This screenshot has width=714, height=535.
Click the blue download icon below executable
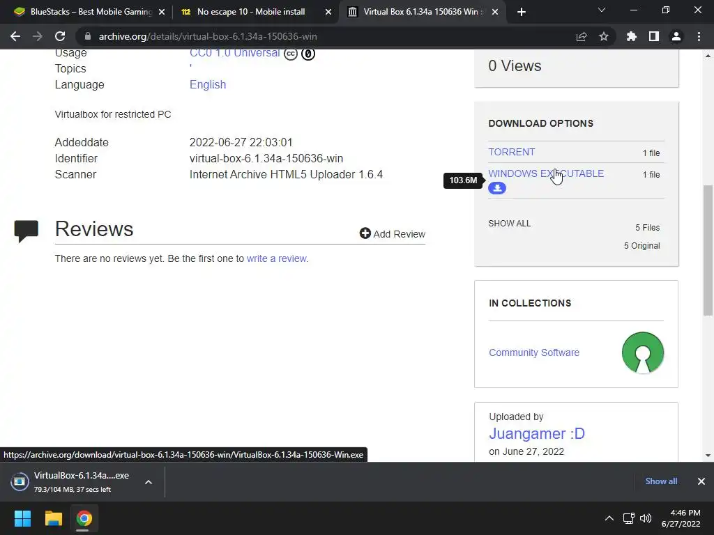[497, 188]
